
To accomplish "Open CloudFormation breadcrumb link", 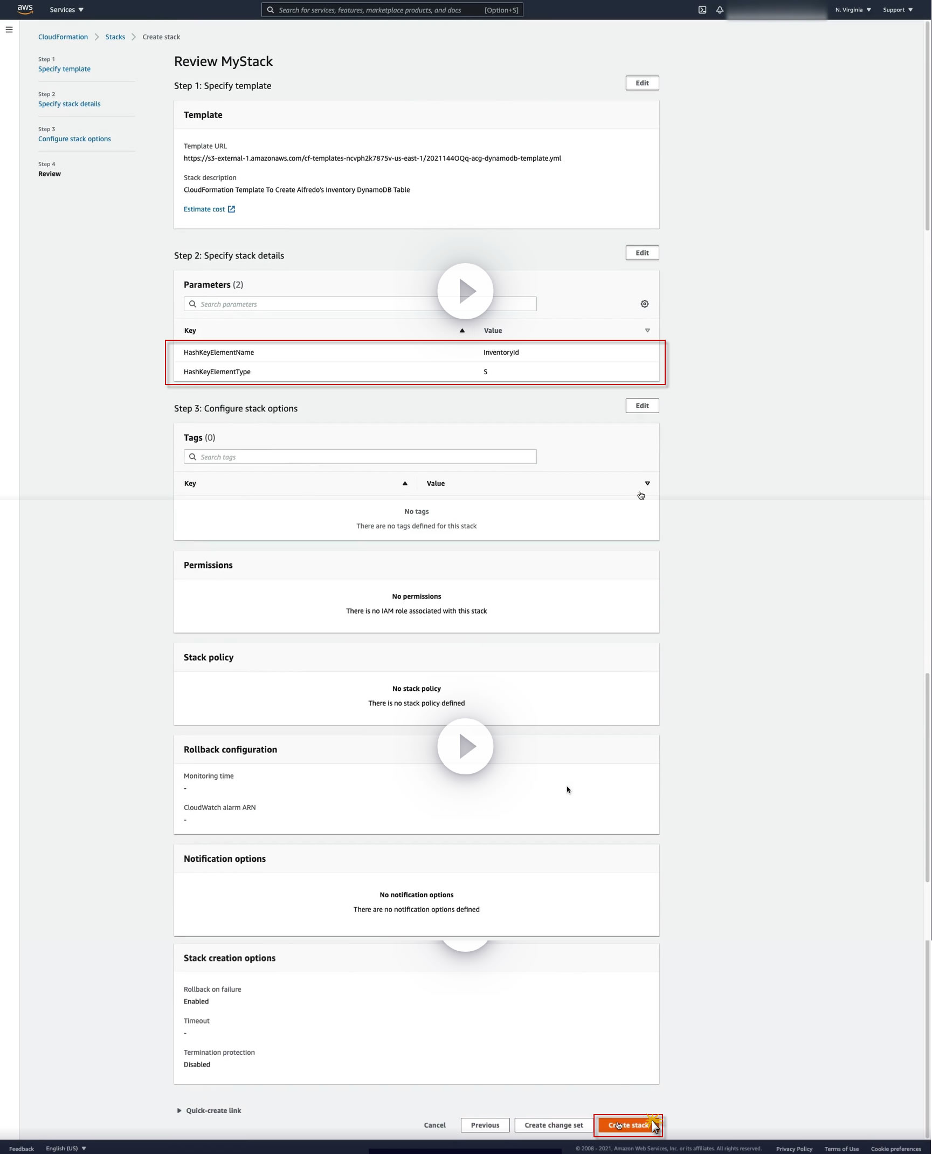I will coord(63,37).
